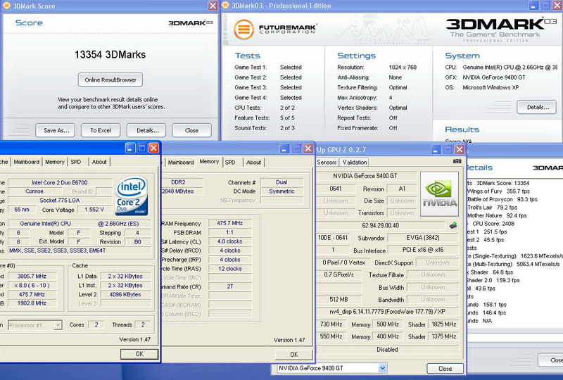Select the 512 MB memory size in GPU-Z
563x380 pixels.
pyautogui.click(x=339, y=299)
